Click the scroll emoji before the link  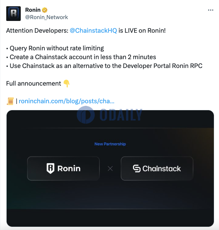click(10, 101)
